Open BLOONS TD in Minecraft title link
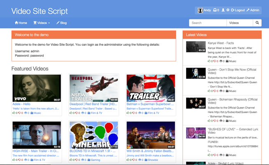The image size is (269, 165). (x=92, y=151)
